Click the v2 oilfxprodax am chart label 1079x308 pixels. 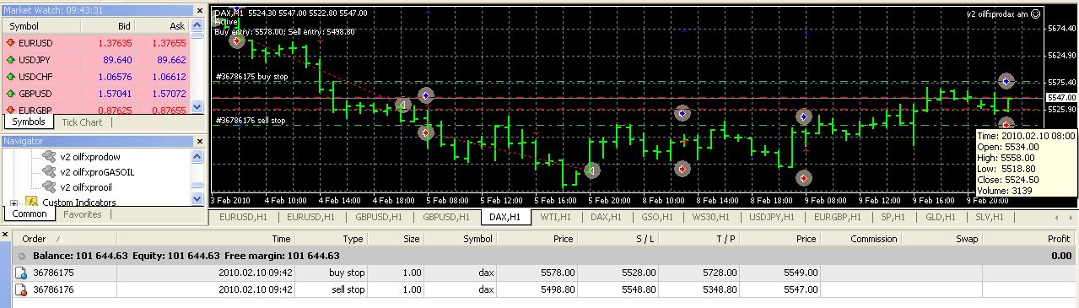click(x=998, y=14)
